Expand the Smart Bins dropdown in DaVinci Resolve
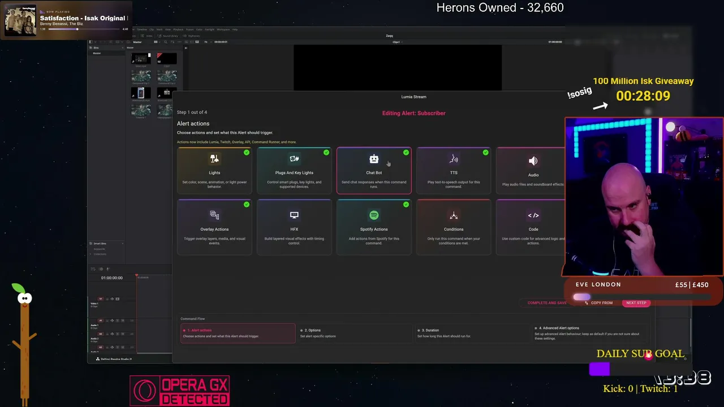Screen dimensions: 724x407 [x=123, y=244]
